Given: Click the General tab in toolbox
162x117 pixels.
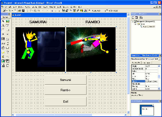Looking at the screenshot, I should pyautogui.click(x=5, y=17).
